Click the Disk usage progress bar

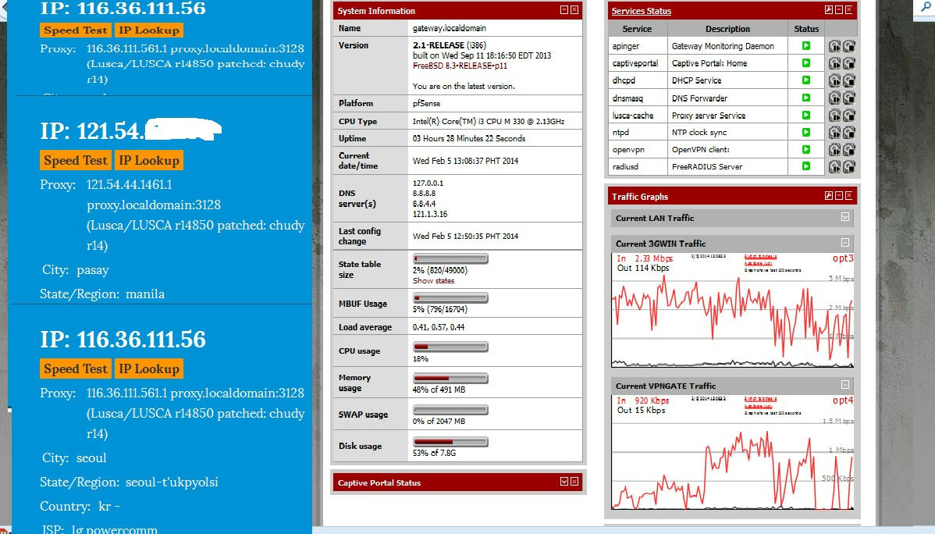pyautogui.click(x=451, y=442)
